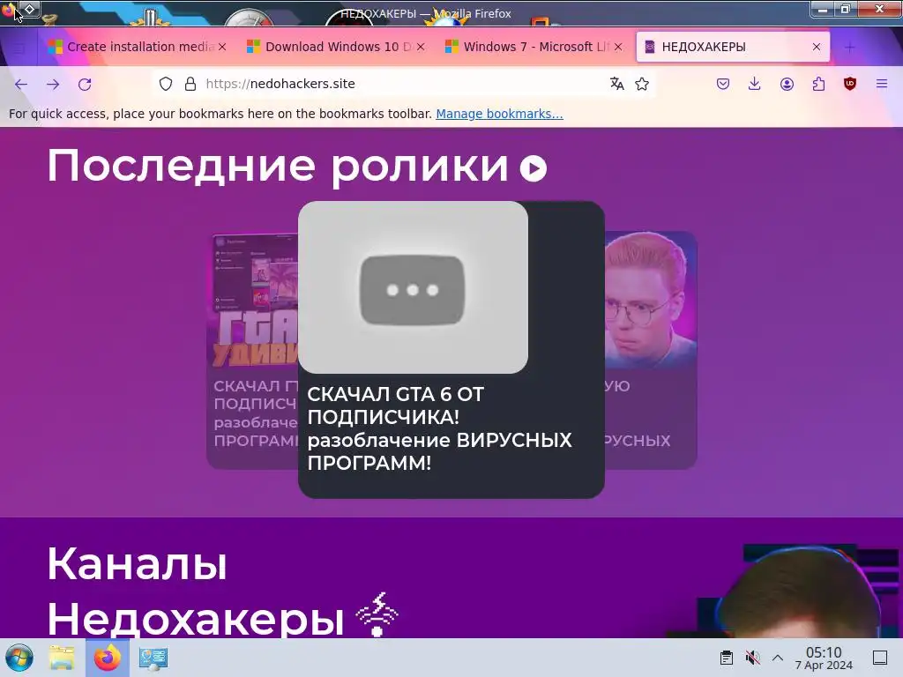Show desktop using taskbar corner button
Image resolution: width=903 pixels, height=677 pixels.
pyautogui.click(x=880, y=658)
